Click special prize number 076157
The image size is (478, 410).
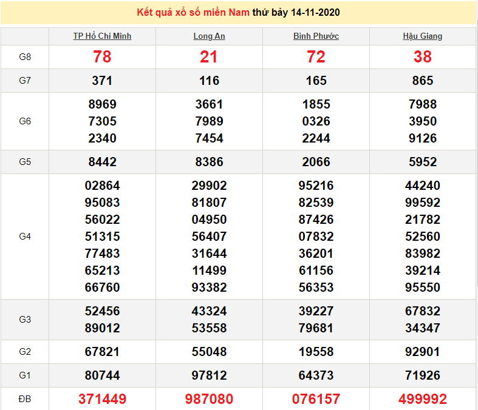tap(316, 398)
